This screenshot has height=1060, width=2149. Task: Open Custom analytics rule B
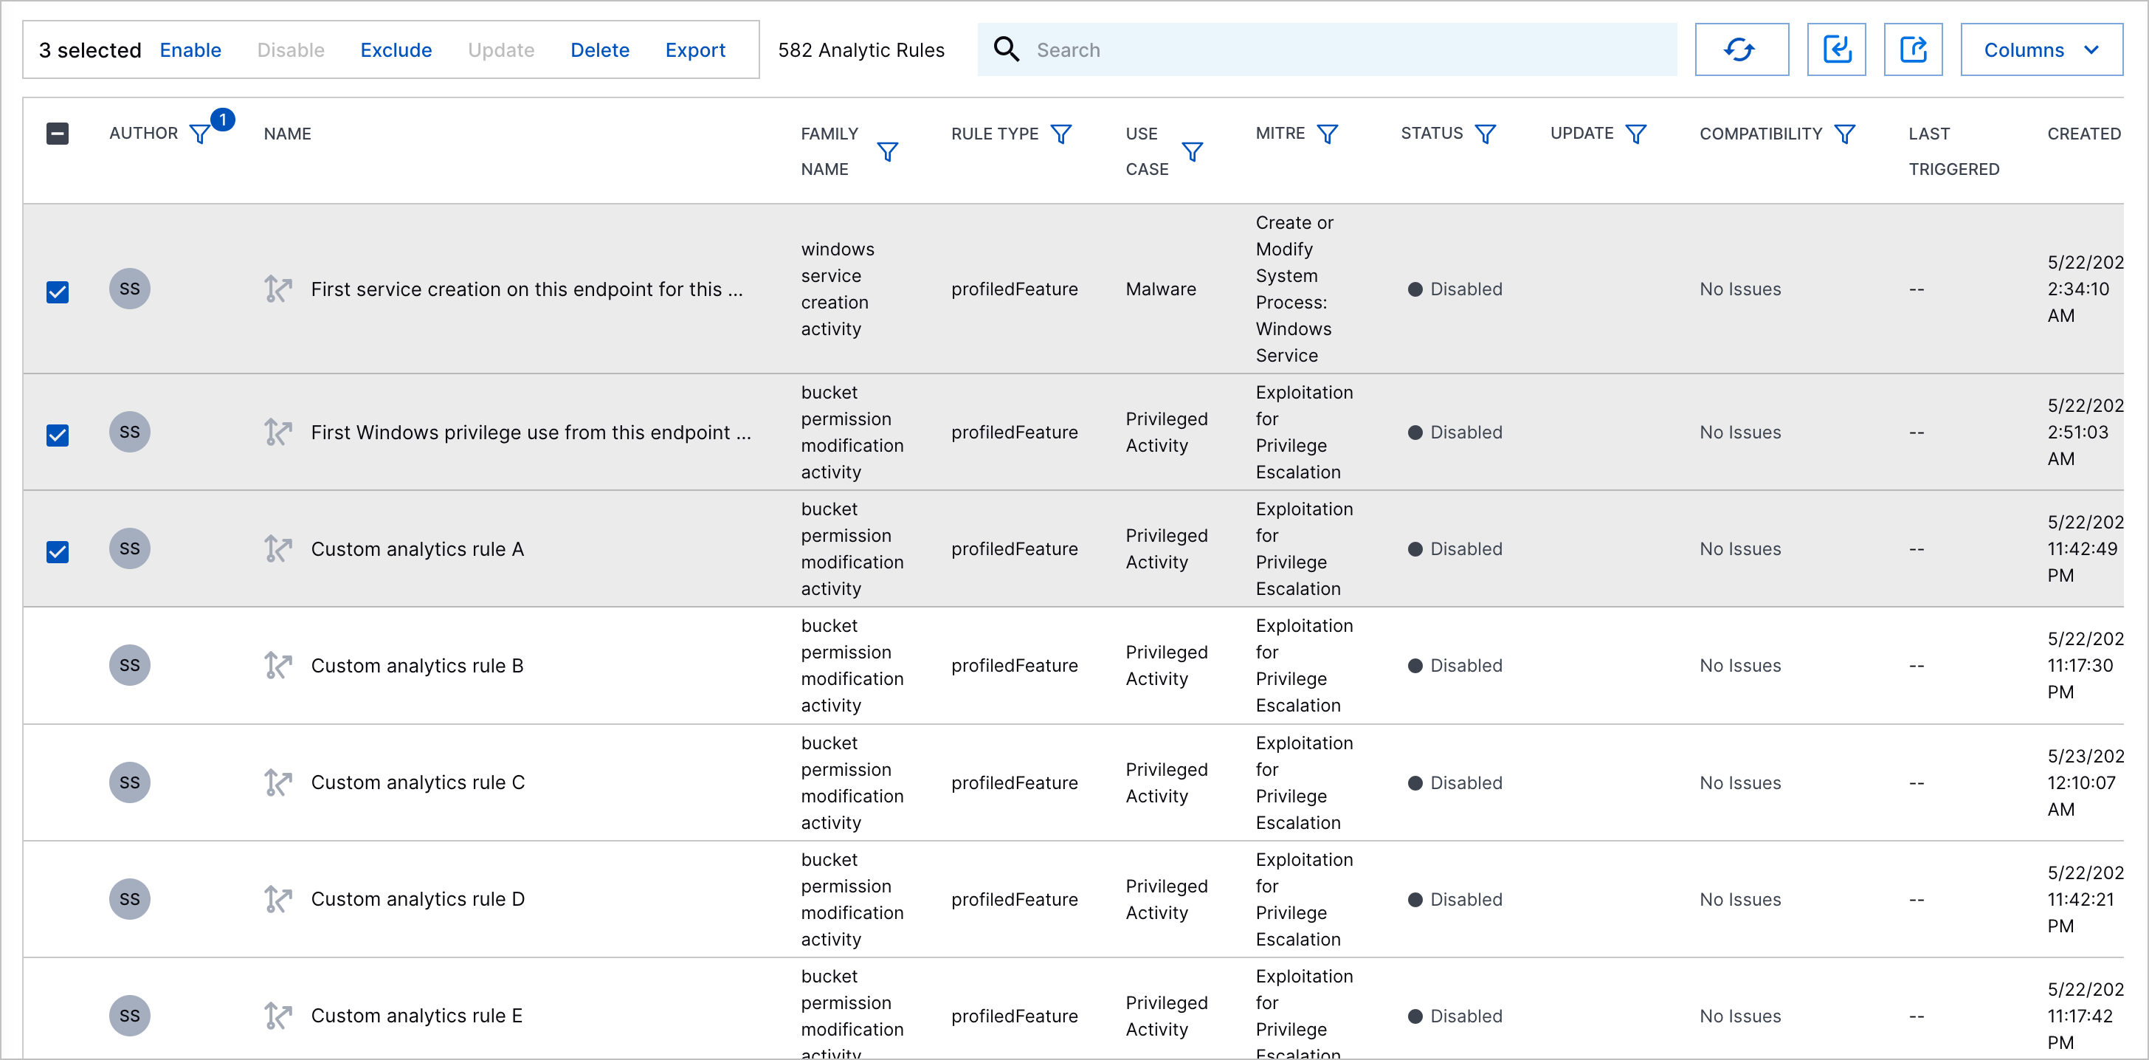(x=417, y=666)
